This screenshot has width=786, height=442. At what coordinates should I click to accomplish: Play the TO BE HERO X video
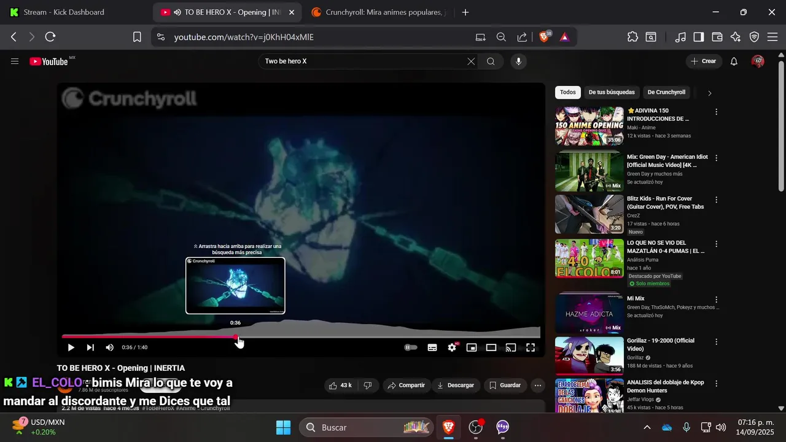(x=71, y=347)
